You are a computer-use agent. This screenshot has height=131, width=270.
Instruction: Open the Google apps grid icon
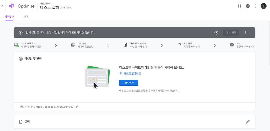pos(239,6)
